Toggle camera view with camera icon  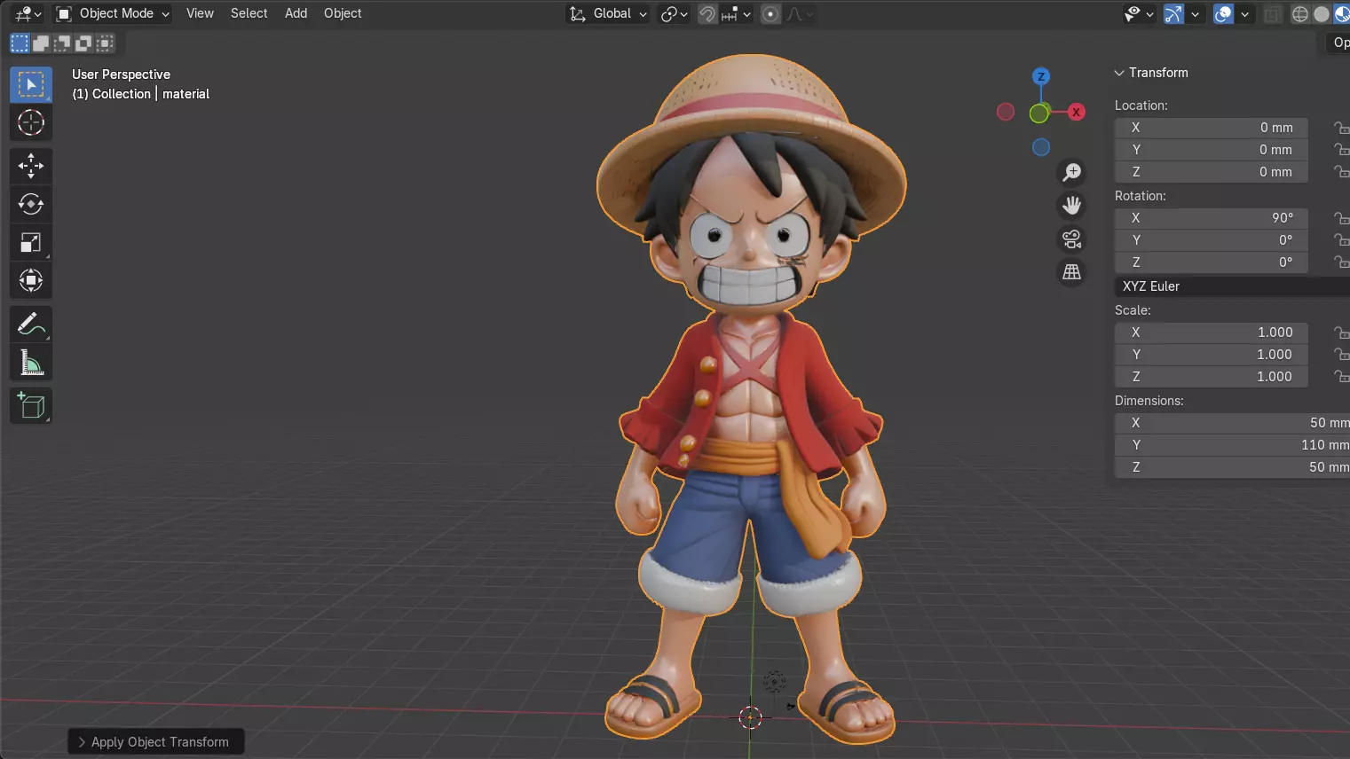click(1072, 239)
